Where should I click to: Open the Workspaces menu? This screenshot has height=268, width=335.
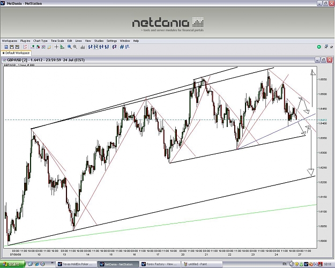10,41
